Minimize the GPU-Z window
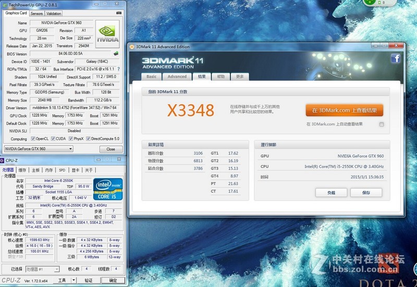 pyautogui.click(x=96, y=4)
